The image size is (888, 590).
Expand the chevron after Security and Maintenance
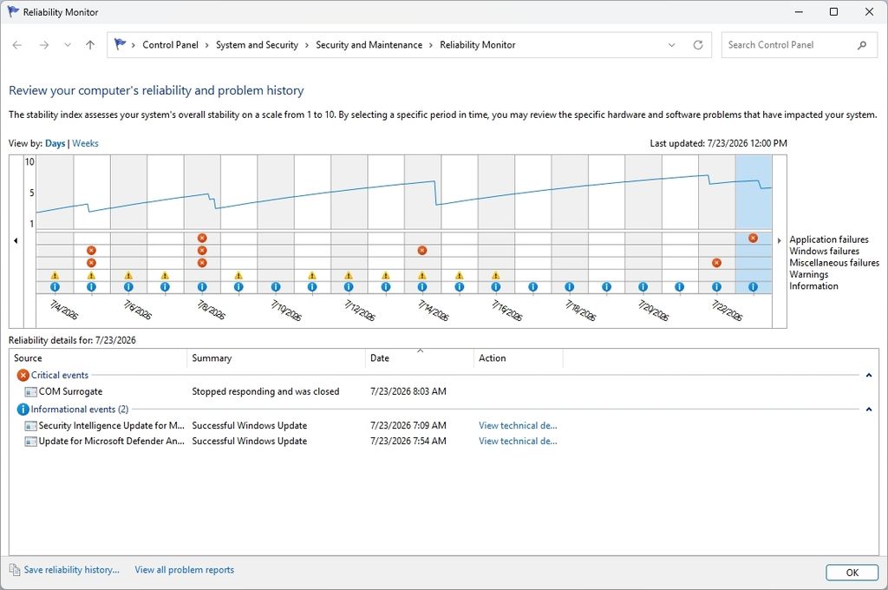(431, 45)
